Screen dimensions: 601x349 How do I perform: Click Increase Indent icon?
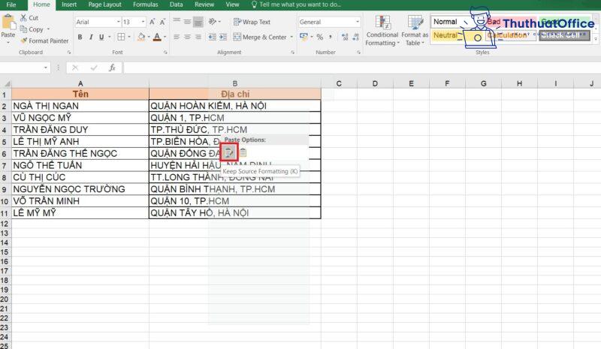[x=223, y=37]
